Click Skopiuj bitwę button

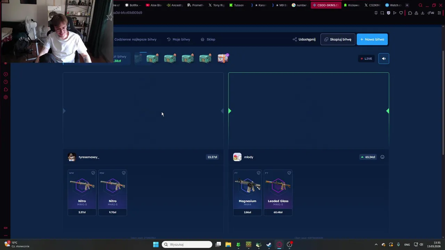point(338,39)
